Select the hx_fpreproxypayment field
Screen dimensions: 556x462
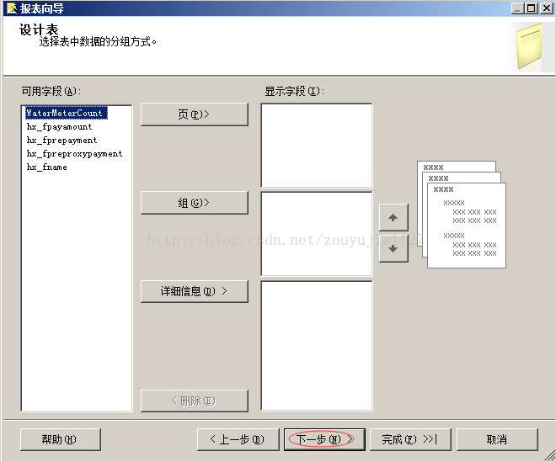click(74, 153)
